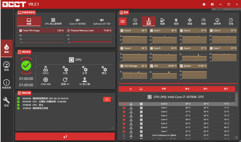Sort table by 數值 (Value) column
Viewport: 241px width, 142px height.
pyautogui.click(x=187, y=89)
